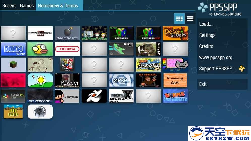The width and height of the screenshot is (251, 141).
Task: Launch the PSP Radio tile
Action: click(121, 80)
